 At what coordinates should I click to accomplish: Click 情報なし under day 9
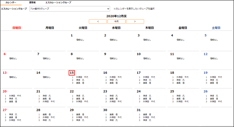click(114, 59)
